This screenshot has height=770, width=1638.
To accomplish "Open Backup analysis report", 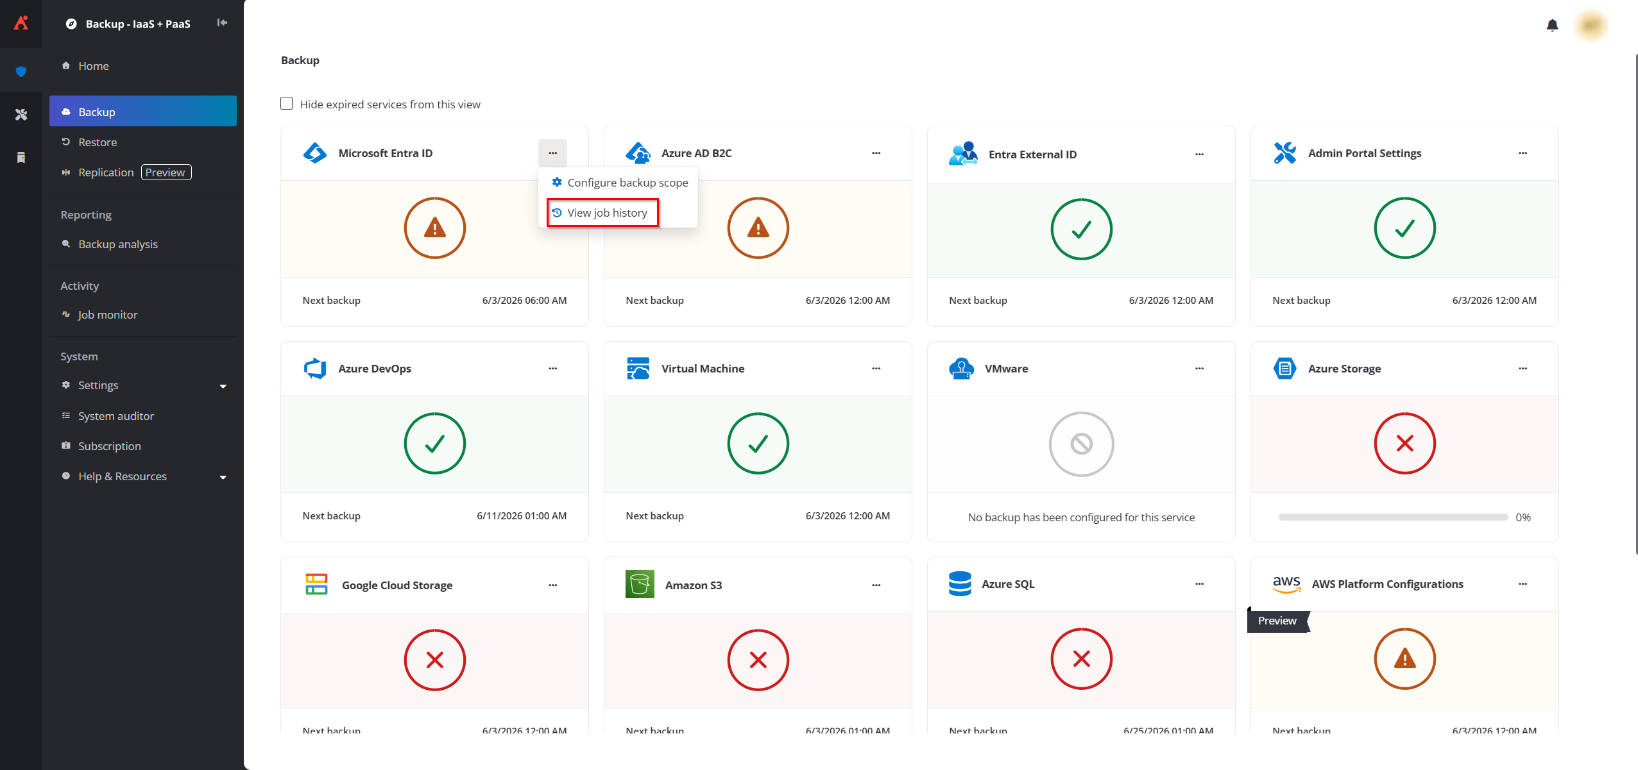I will click(x=143, y=244).
